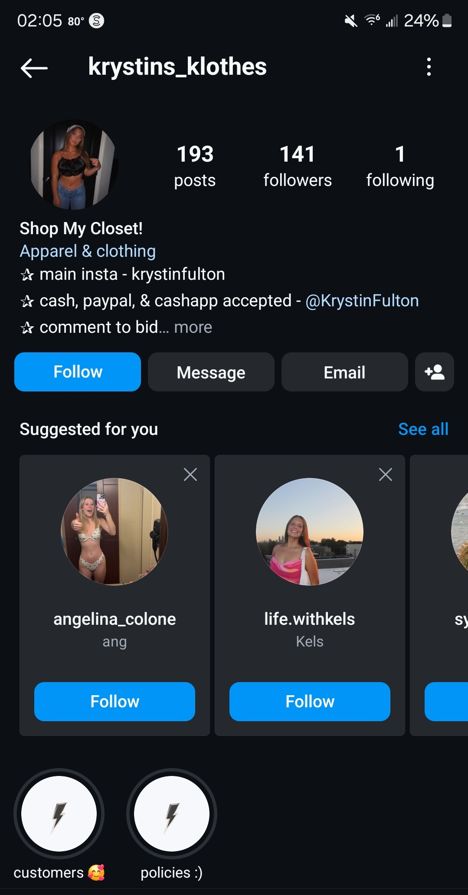Follow angelina_colone from suggestions
This screenshot has width=468, height=895.
(x=115, y=702)
